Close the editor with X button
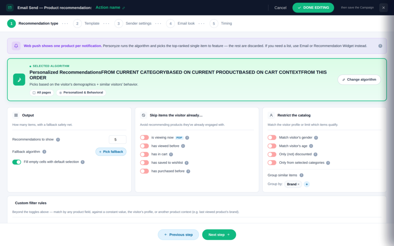394x246 pixels. (384, 8)
